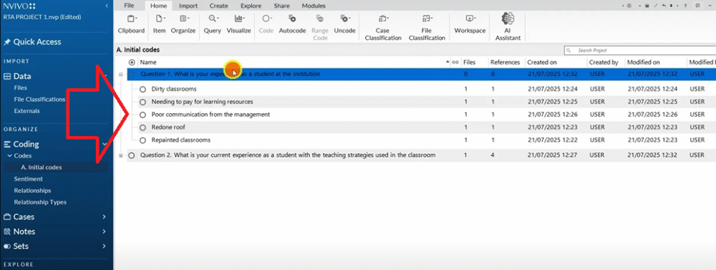Select the Home ribbon tab
Screen dimensions: 716x270
159,6
